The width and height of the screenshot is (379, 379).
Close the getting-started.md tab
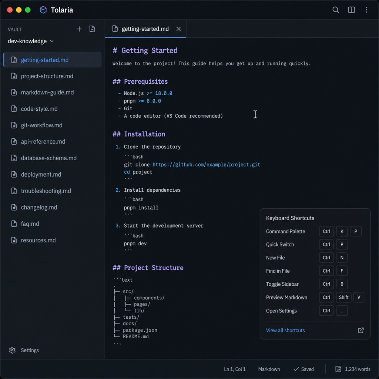pos(178,29)
